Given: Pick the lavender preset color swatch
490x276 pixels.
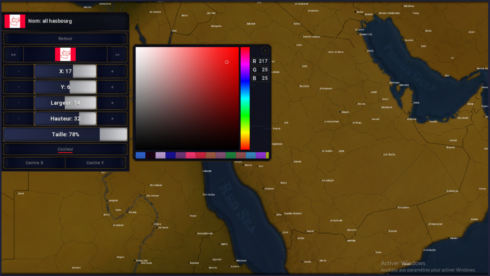Looking at the screenshot, I should coord(160,155).
